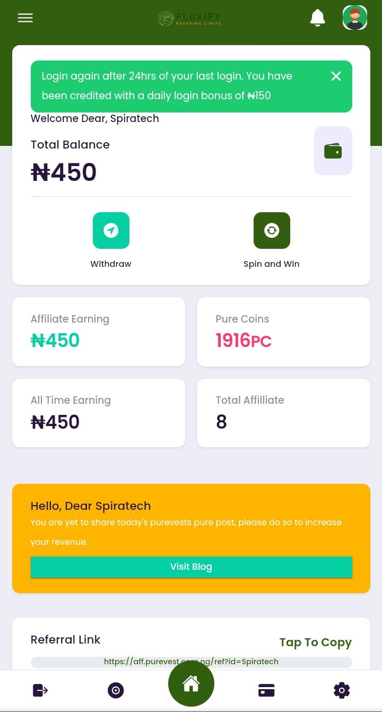The width and height of the screenshot is (382, 712).
Task: Open Spin and Win
Action: pos(272,231)
